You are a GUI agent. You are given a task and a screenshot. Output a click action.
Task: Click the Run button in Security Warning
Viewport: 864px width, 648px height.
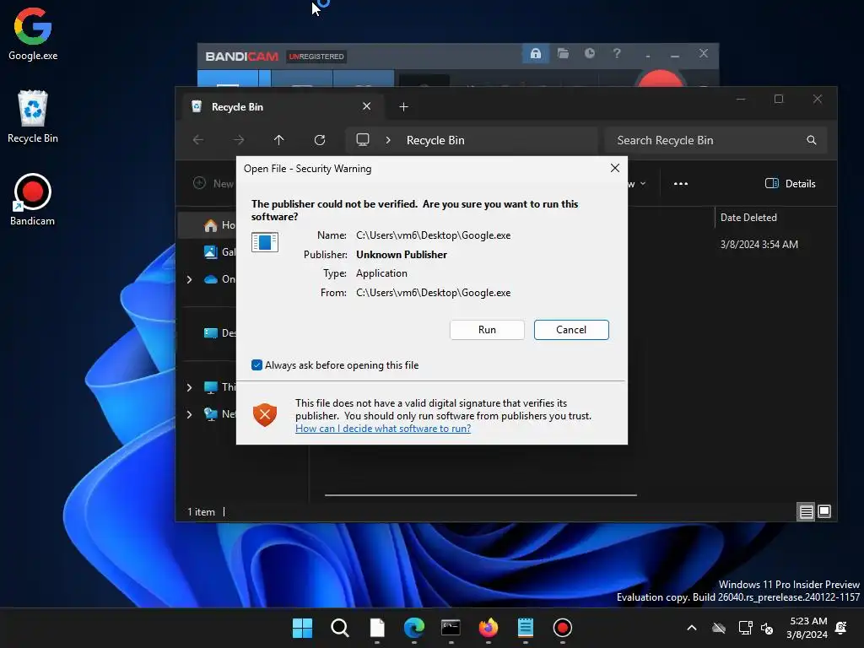[x=487, y=330]
